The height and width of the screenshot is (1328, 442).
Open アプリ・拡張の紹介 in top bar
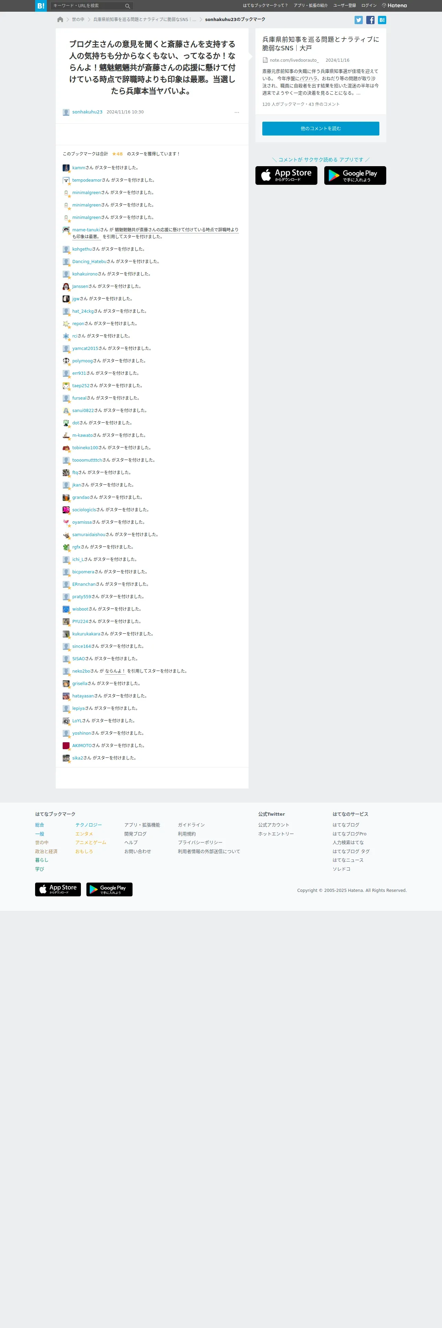pyautogui.click(x=310, y=6)
